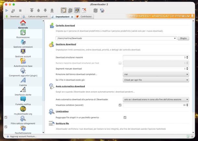Toggle automatic reconnection toolbar icon
Image resolution: width=198 pixels, height=141 pixels.
pos(70,10)
